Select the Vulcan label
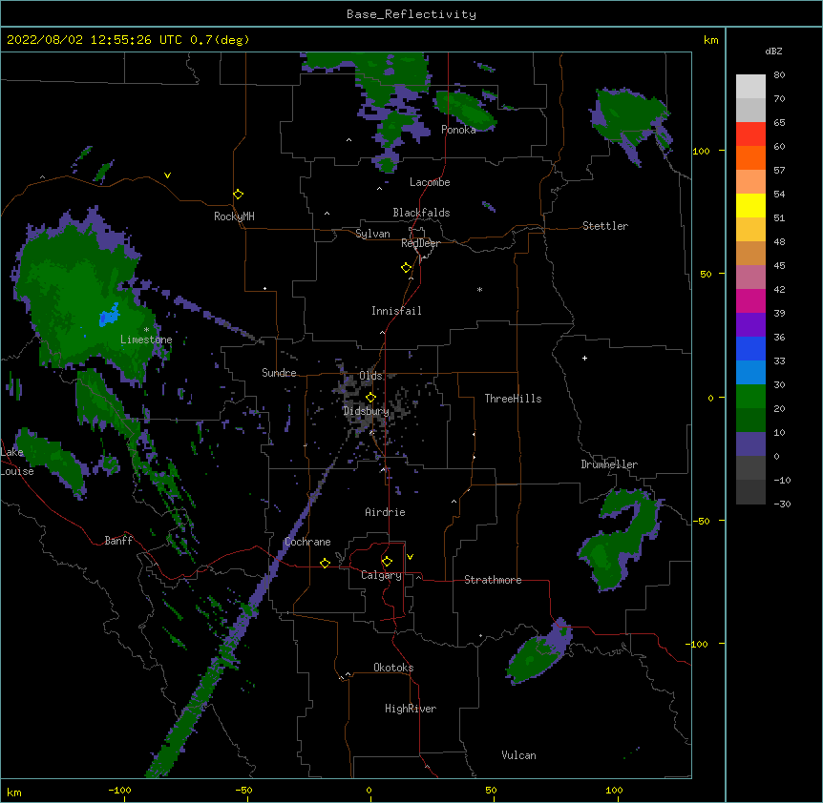Screen dimensions: 823x803 [x=518, y=755]
